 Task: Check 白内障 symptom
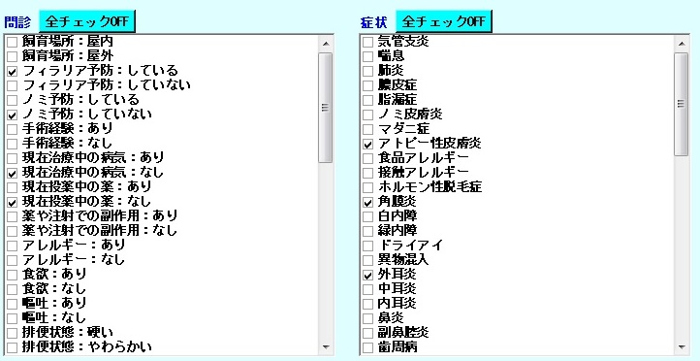click(x=367, y=216)
